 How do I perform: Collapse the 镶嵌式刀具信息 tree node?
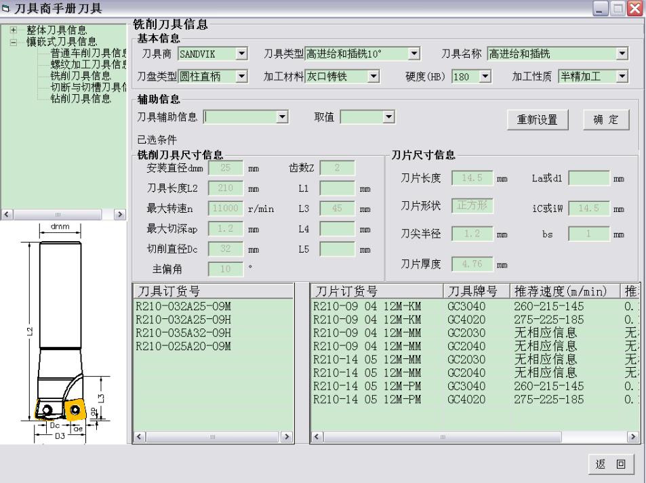coord(14,42)
